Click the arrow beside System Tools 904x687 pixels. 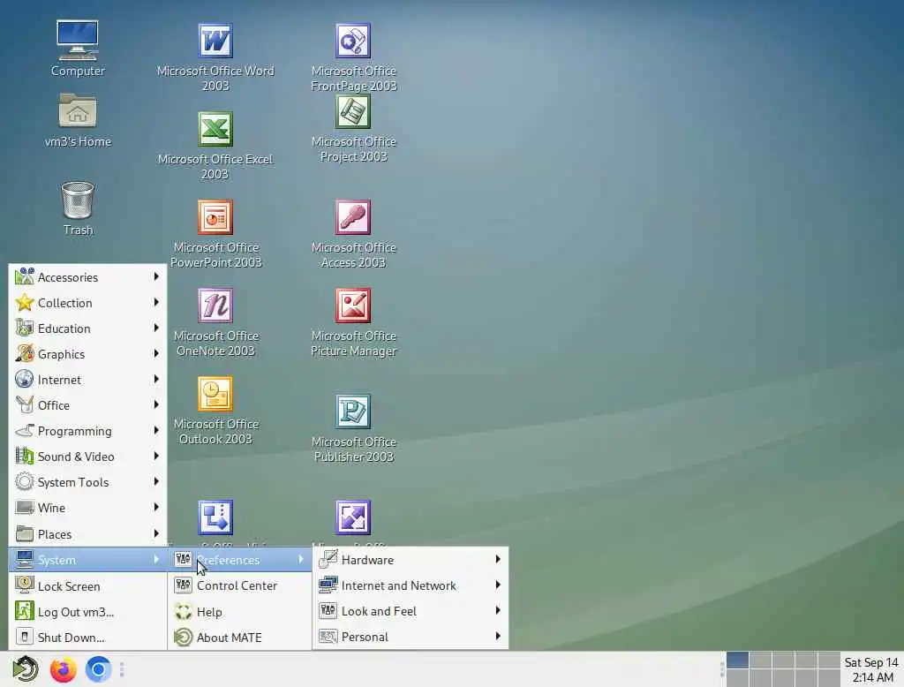(155, 481)
